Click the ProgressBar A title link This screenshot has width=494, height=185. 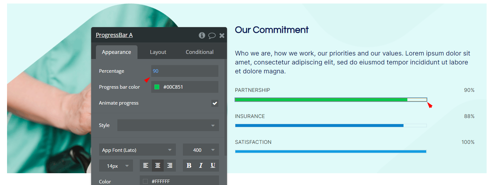[x=114, y=35]
